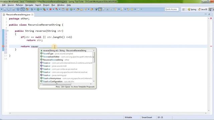The height and width of the screenshot is (120, 214).
Task: Open the Debug button dropdown arrow
Action: (35, 9)
